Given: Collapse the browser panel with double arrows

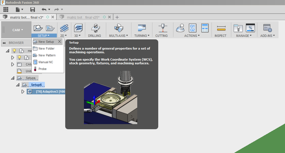Looking at the screenshot, I should [4, 43].
